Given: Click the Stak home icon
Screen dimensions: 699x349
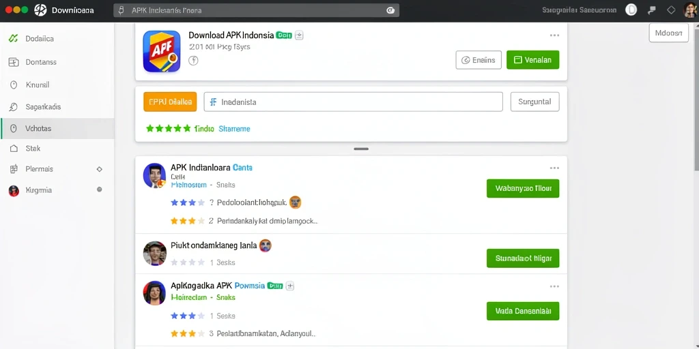Looking at the screenshot, I should pyautogui.click(x=14, y=149).
